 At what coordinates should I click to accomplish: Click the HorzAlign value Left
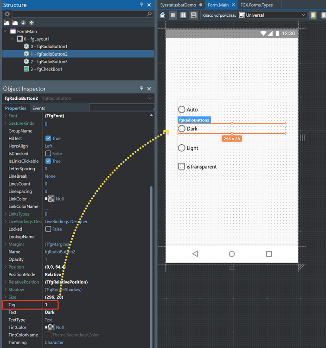(49, 146)
